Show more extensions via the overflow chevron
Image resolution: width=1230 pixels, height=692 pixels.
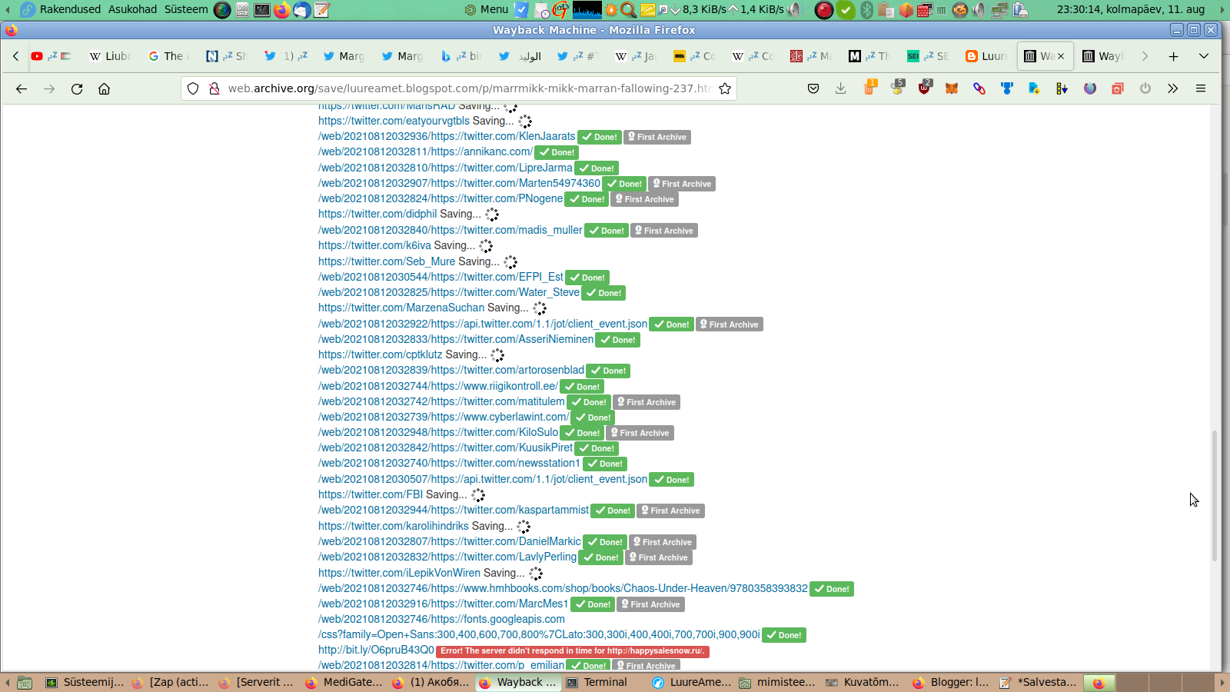(x=1172, y=89)
